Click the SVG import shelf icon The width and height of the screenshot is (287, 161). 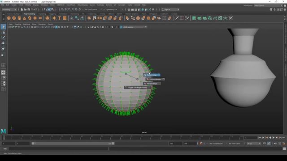(x=65, y=18)
